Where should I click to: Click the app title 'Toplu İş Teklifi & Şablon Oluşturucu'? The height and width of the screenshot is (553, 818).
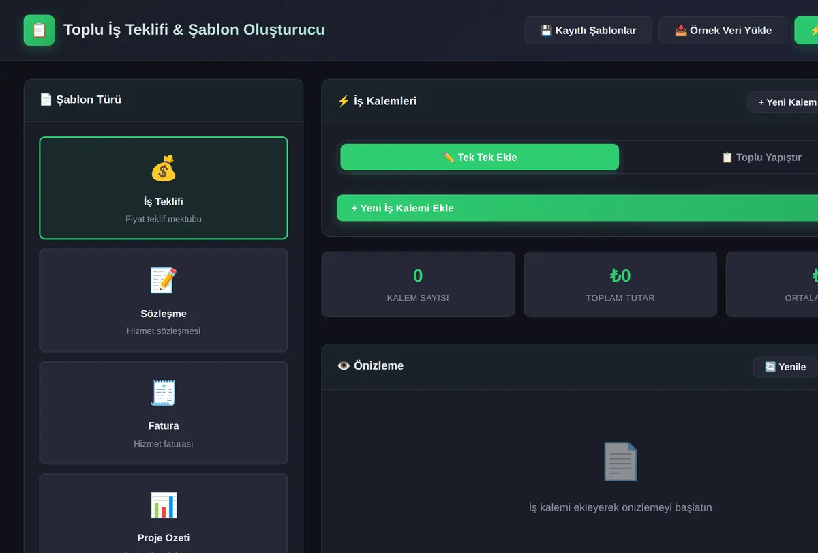coord(194,30)
